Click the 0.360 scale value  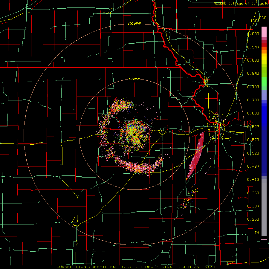(x=253, y=193)
